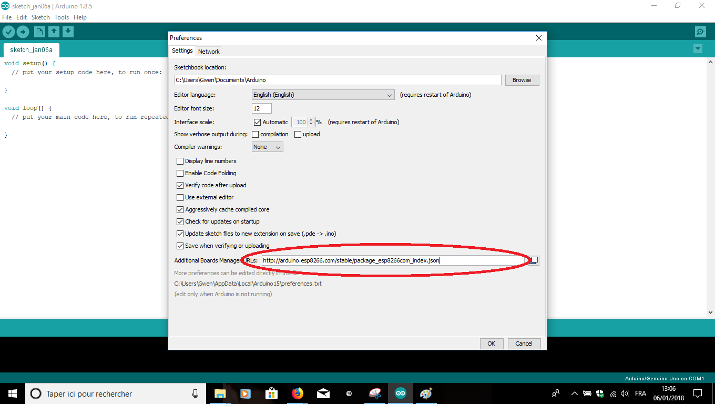This screenshot has height=404, width=715.
Task: Check Use external editor
Action: 180,197
